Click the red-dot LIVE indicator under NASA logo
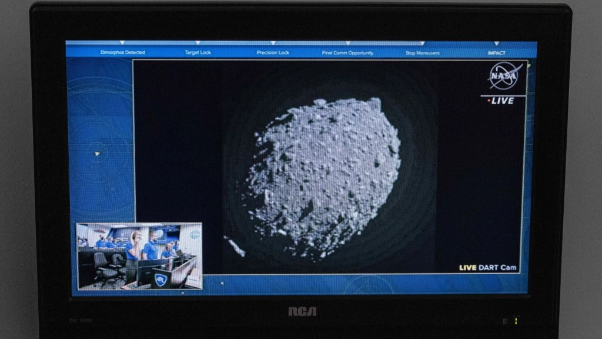 [x=501, y=101]
